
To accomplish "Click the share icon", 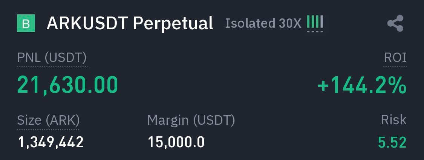I will click(395, 23).
